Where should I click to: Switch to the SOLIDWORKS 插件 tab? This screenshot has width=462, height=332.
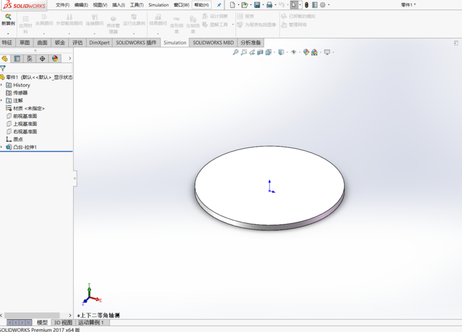point(136,43)
